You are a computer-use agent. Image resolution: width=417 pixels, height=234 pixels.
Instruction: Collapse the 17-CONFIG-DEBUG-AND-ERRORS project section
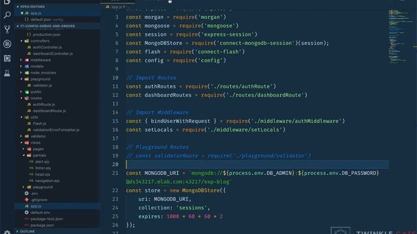tap(18, 26)
